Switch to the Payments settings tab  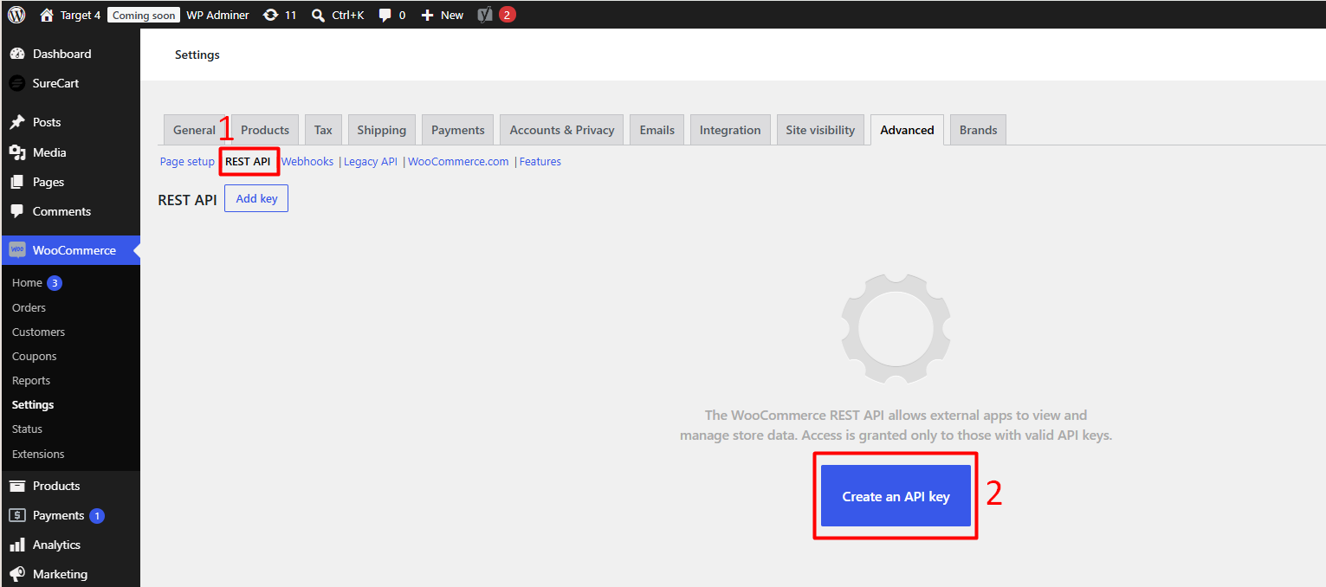click(x=458, y=130)
